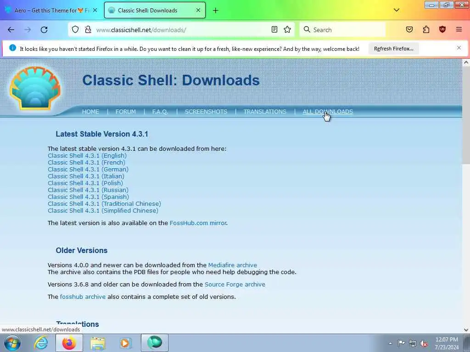Click the page scrollbar up arrow
The width and height of the screenshot is (470, 352).
coord(466,62)
